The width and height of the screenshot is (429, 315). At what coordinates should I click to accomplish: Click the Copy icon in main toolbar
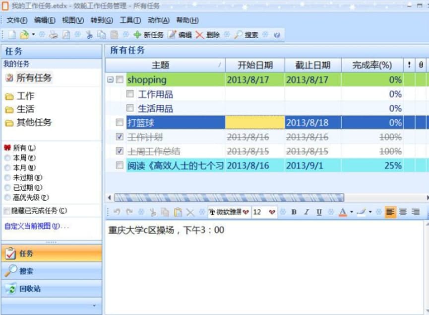pyautogui.click(x=102, y=35)
